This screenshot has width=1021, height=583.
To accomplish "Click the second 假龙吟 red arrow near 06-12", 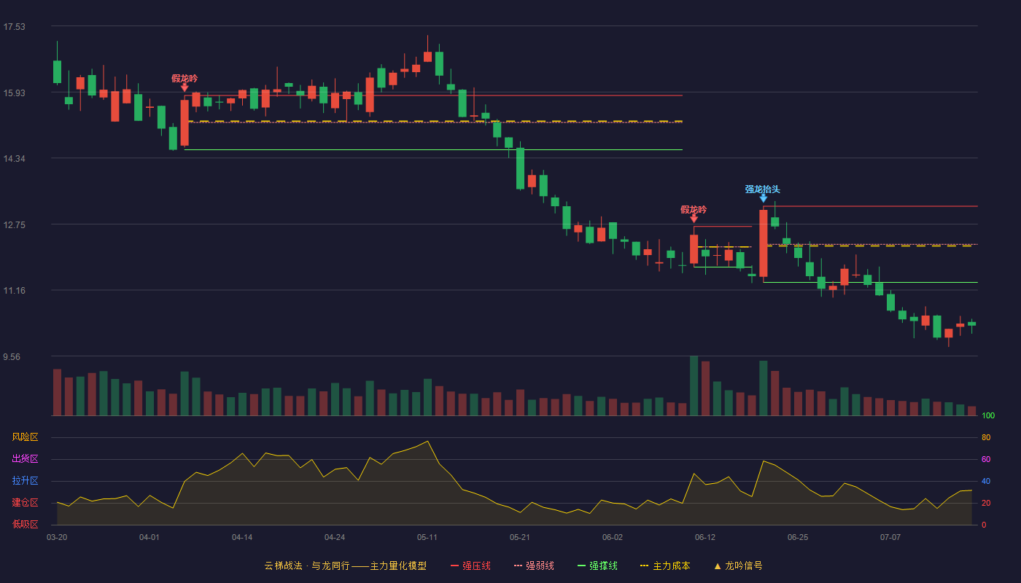I will coord(694,219).
